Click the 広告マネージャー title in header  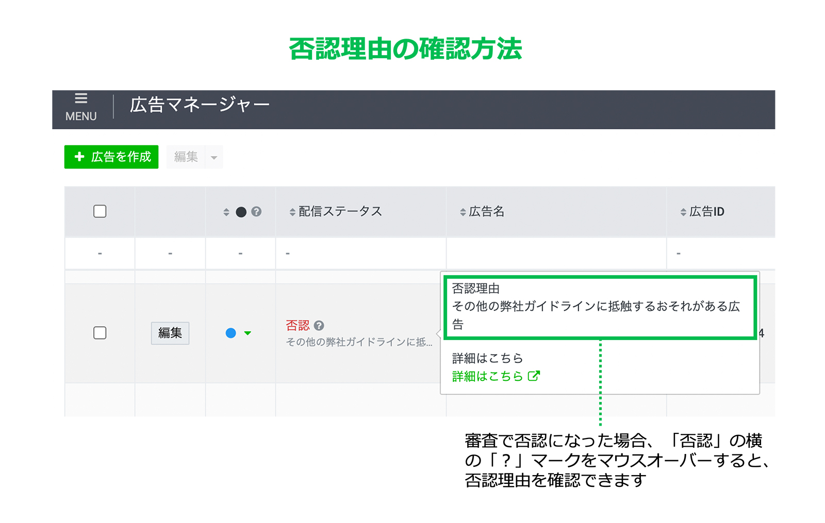click(200, 105)
